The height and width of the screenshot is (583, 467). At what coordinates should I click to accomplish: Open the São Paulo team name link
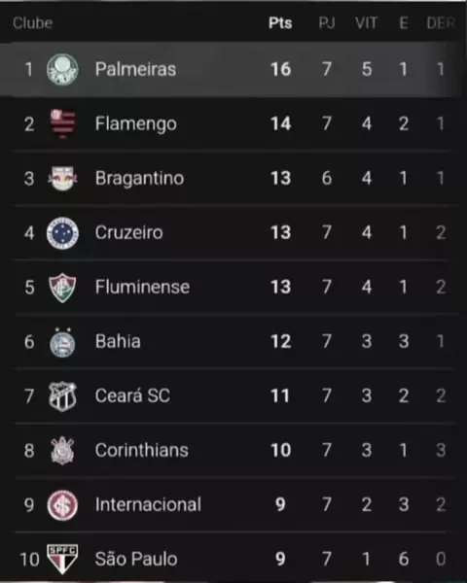click(136, 559)
